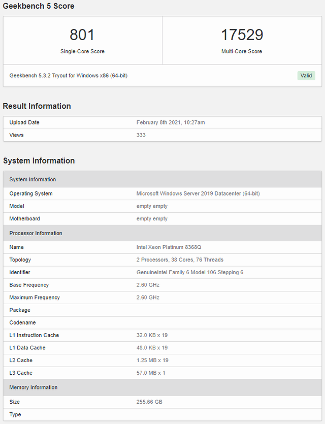This screenshot has height=424, width=325.
Task: Click the Identifier label
Action: pyautogui.click(x=20, y=272)
